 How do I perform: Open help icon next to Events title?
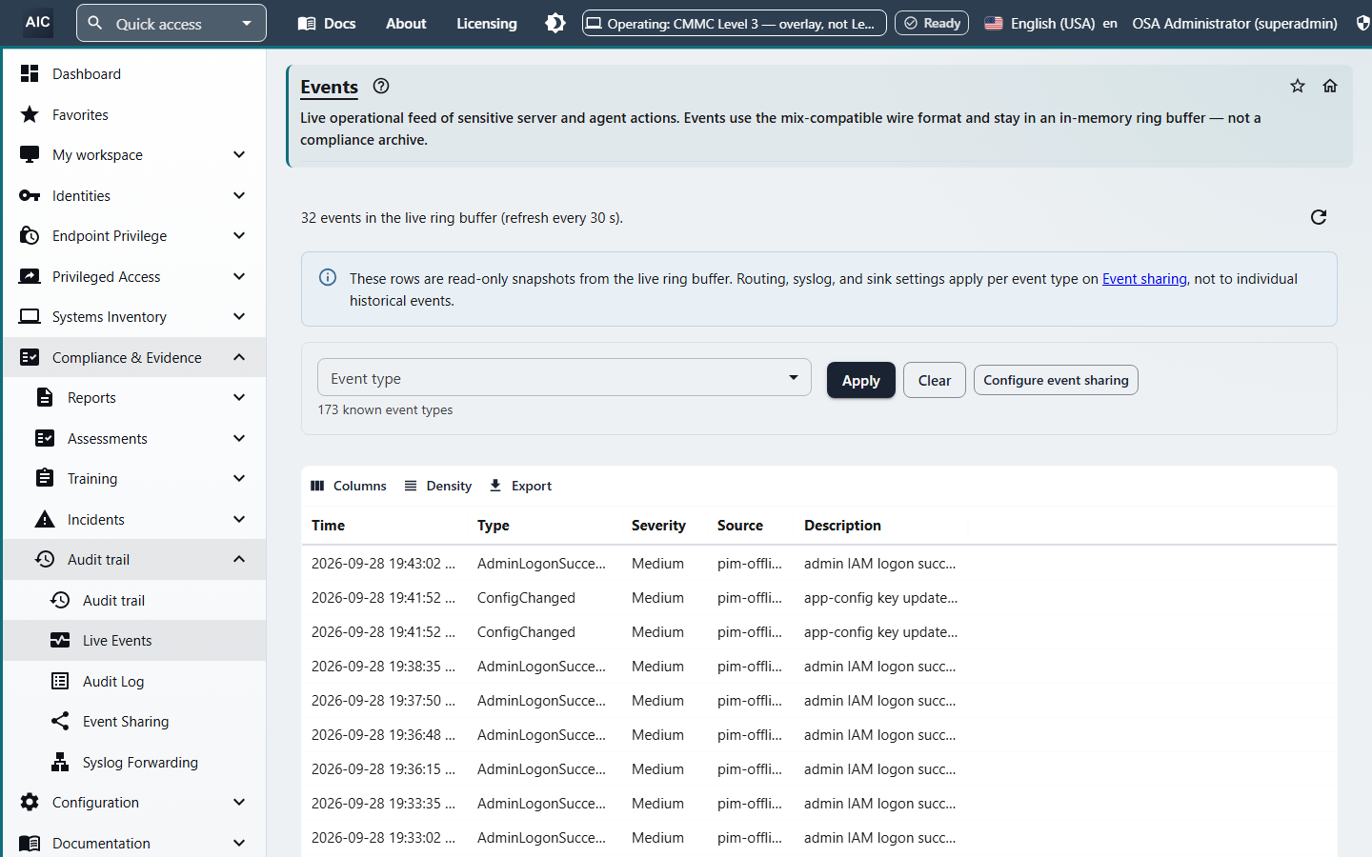coord(381,86)
